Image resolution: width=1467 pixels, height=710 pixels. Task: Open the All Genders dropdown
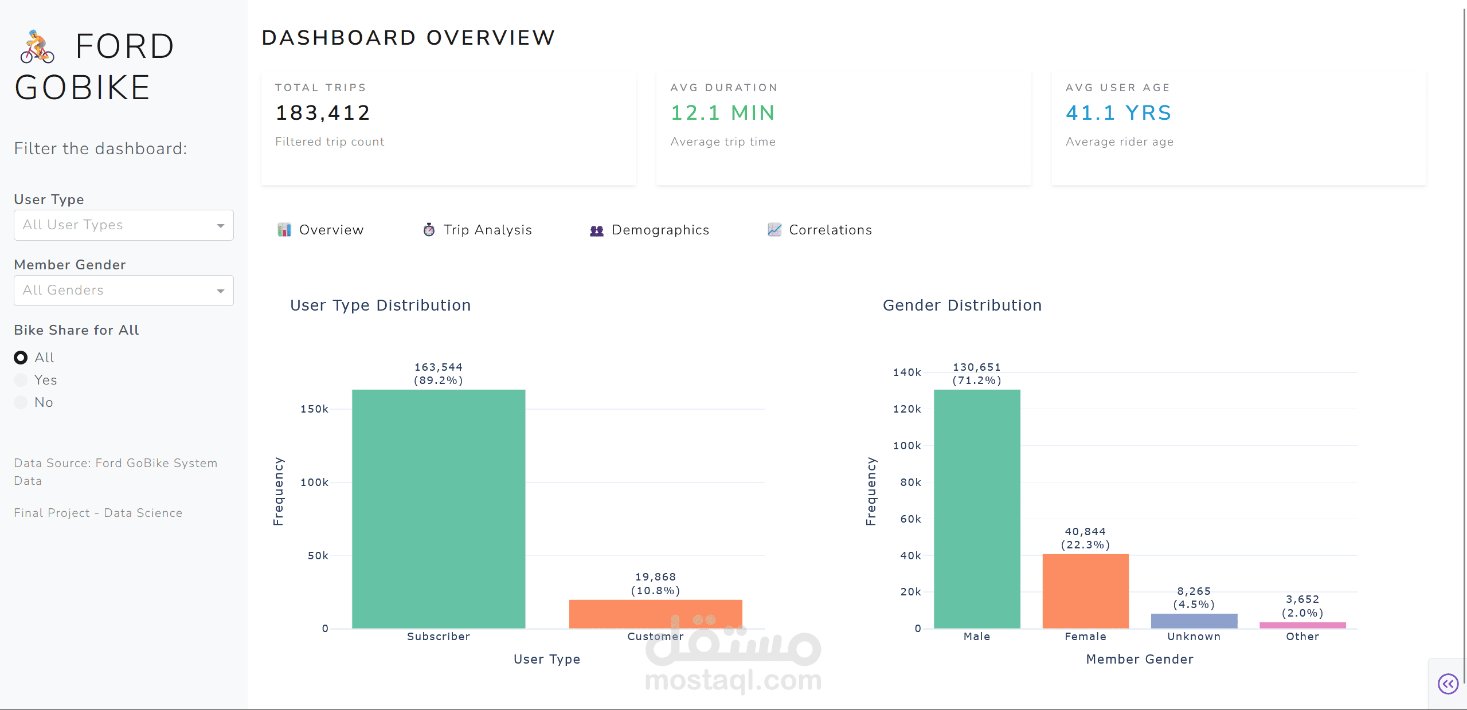click(x=115, y=291)
